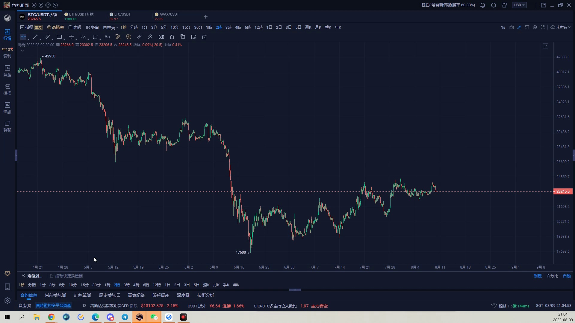Open 快訊 news in the left sidebar
This screenshot has width=575, height=323.
point(7,108)
